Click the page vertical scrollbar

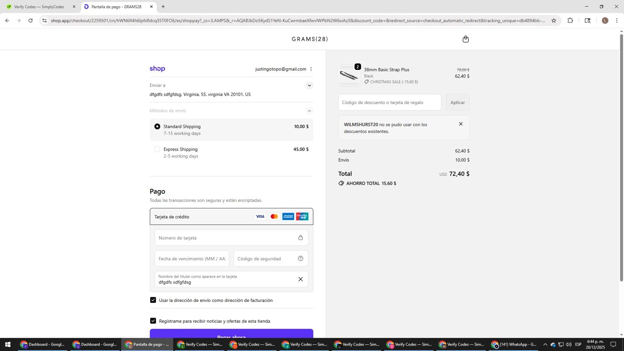point(622,158)
